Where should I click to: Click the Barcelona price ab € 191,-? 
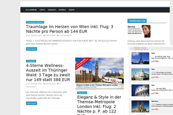155,109
